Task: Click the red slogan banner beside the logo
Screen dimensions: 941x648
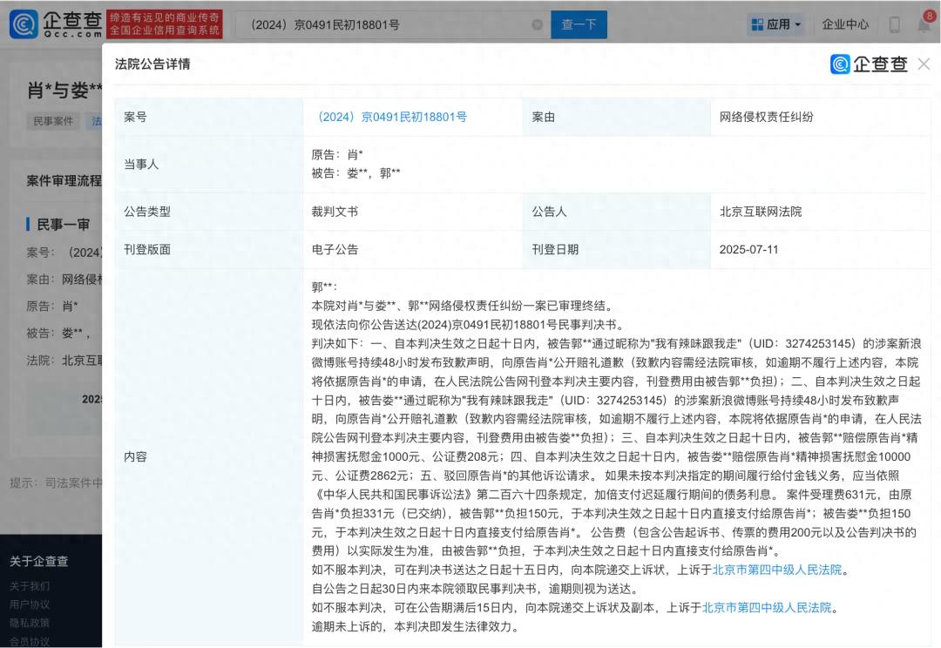Action: [x=165, y=24]
